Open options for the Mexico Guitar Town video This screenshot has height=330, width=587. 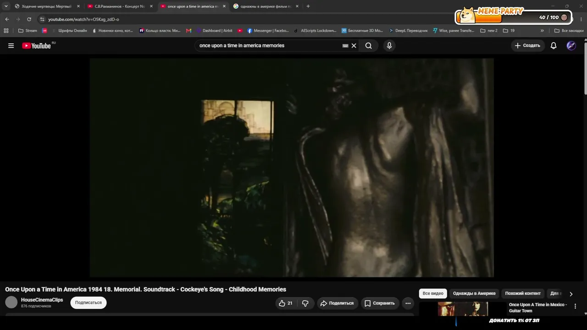coord(575,306)
